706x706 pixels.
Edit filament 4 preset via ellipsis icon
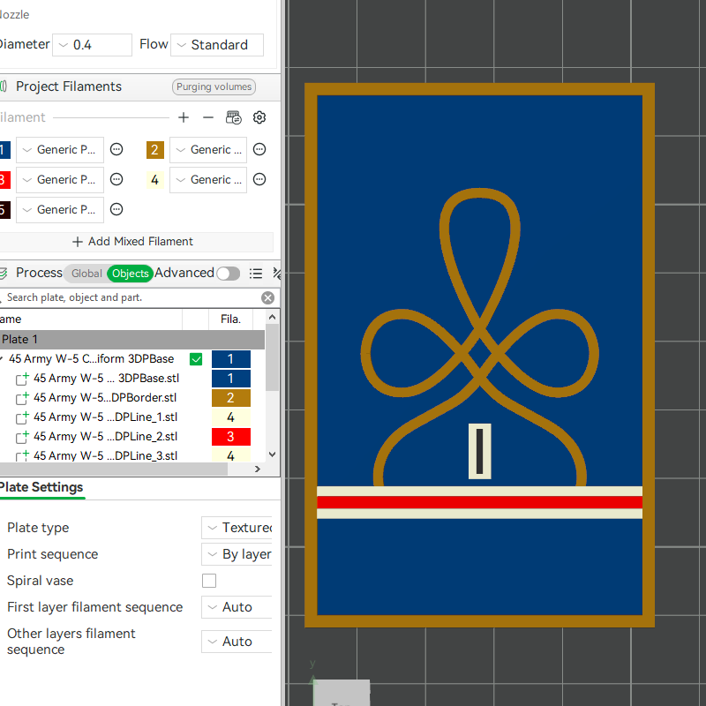coord(259,180)
